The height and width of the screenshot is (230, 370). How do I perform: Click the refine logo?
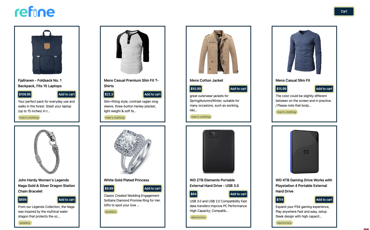[x=35, y=12]
